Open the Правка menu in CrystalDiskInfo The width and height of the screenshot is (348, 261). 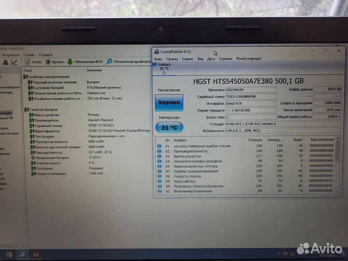coord(172,59)
